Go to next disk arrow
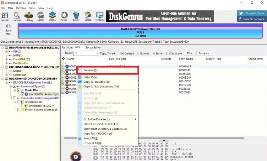The height and width of the screenshot is (161, 267). coord(10,26)
